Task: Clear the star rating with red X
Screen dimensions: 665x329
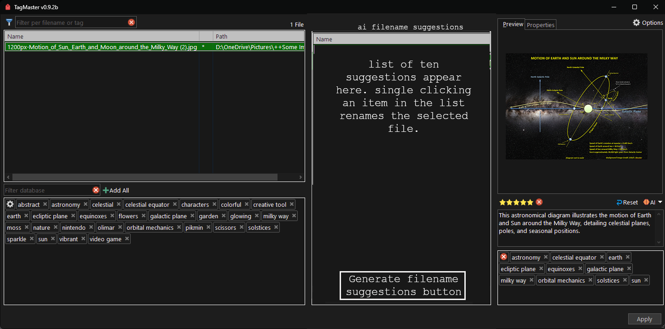Action: click(539, 202)
